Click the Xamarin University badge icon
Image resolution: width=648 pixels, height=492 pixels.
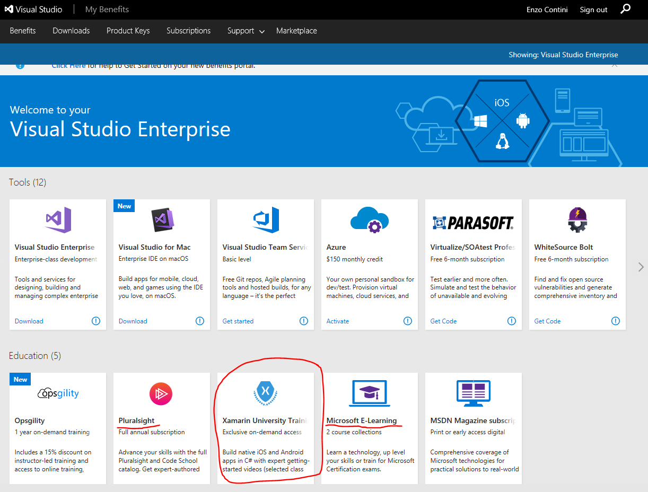(x=266, y=392)
